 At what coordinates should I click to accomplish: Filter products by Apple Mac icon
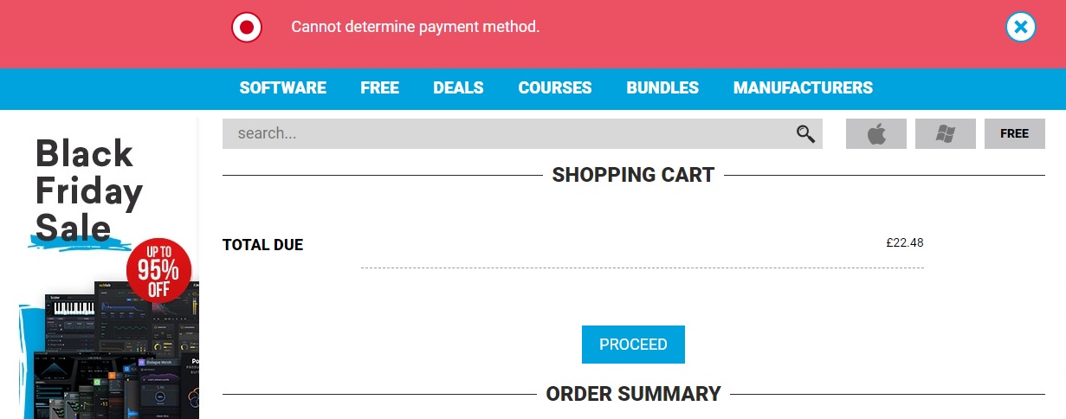point(875,134)
